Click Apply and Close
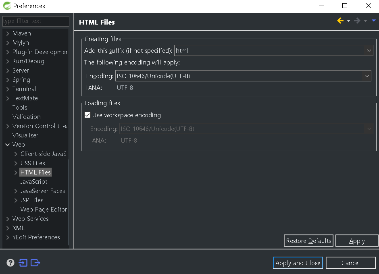This screenshot has width=379, height=274. pos(298,263)
